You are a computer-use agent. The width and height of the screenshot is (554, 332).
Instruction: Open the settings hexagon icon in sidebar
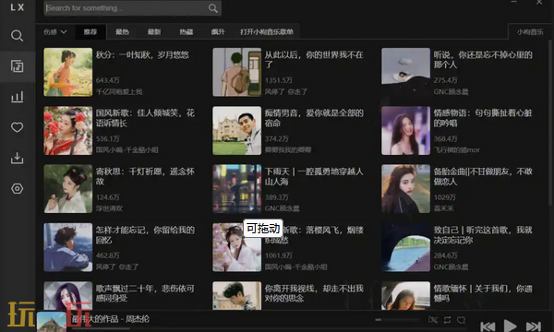pyautogui.click(x=17, y=188)
